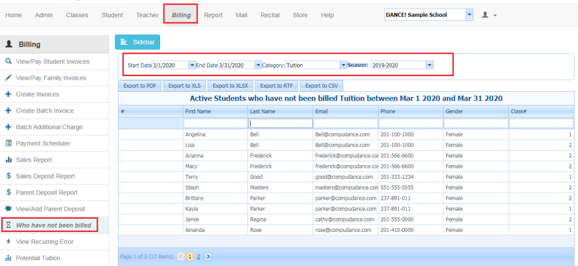Viewport: 578px width, 266px height.
Task: Click the plus icon next to Batch Additional Charge
Action: click(x=9, y=127)
